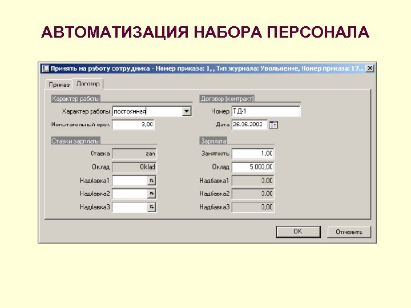Select the Договор tab

coord(88,84)
